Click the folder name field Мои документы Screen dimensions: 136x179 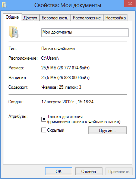click(x=85, y=32)
